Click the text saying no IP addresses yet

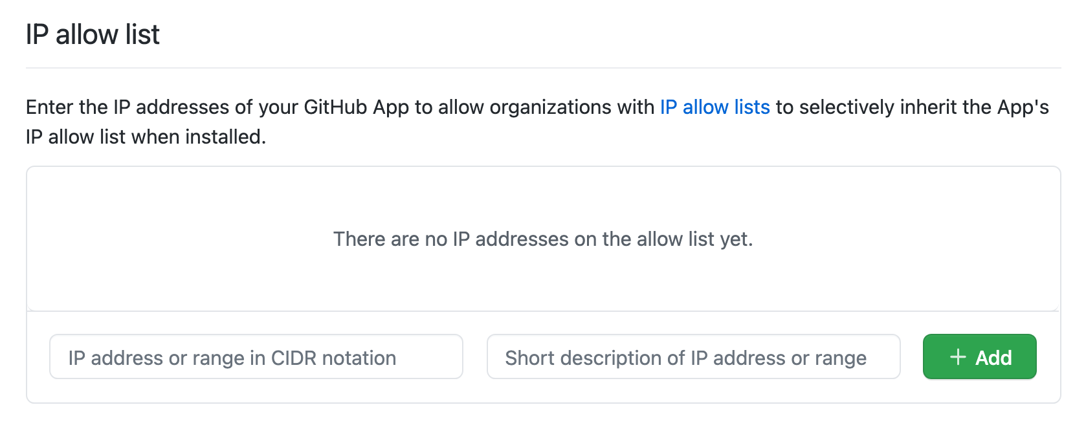(543, 239)
